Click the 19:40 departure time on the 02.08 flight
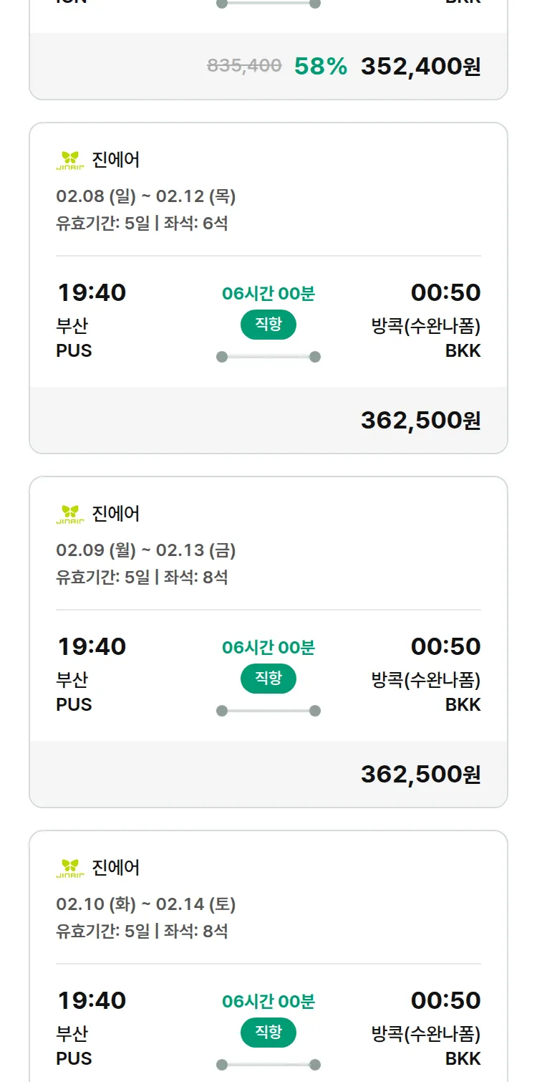Screen dimensions: 537x1082 coord(92,292)
